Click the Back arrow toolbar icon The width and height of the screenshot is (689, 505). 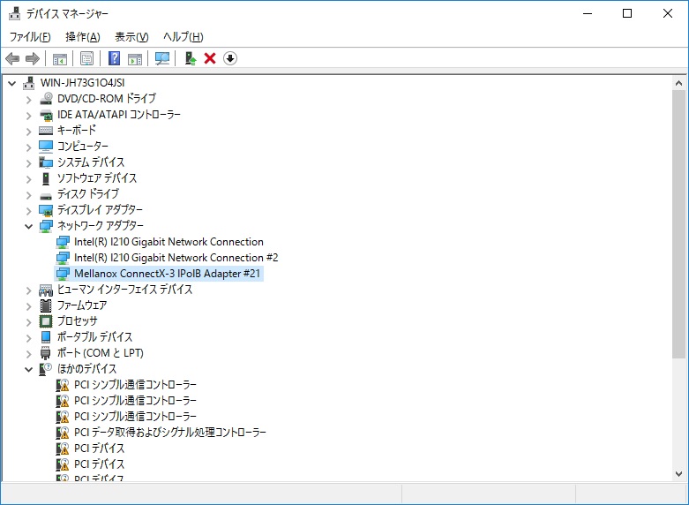coord(12,58)
